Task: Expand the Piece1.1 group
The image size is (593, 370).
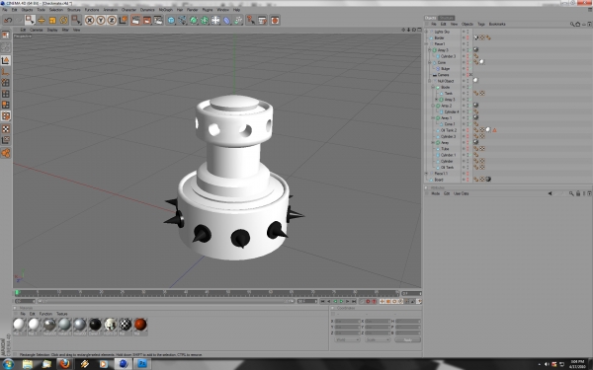Action: pyautogui.click(x=427, y=174)
